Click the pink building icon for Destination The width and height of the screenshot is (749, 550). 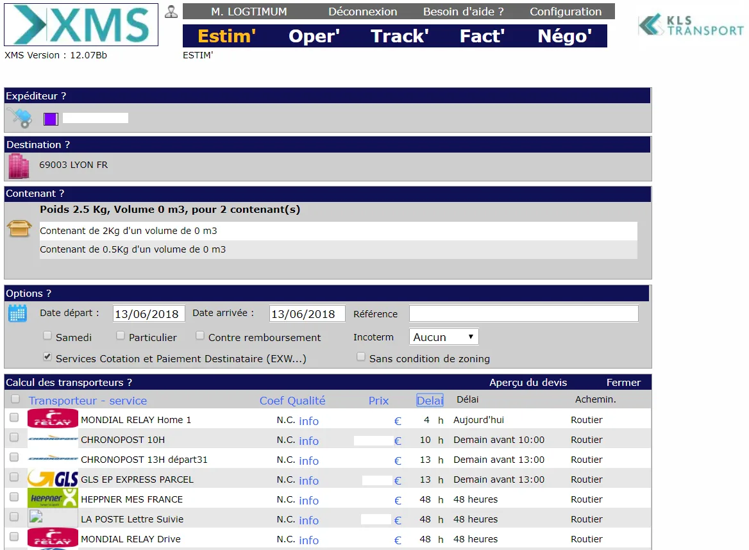click(x=19, y=166)
